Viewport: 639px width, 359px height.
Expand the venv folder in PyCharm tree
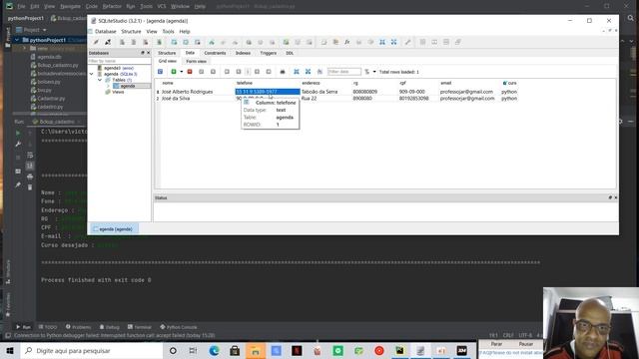(24, 48)
